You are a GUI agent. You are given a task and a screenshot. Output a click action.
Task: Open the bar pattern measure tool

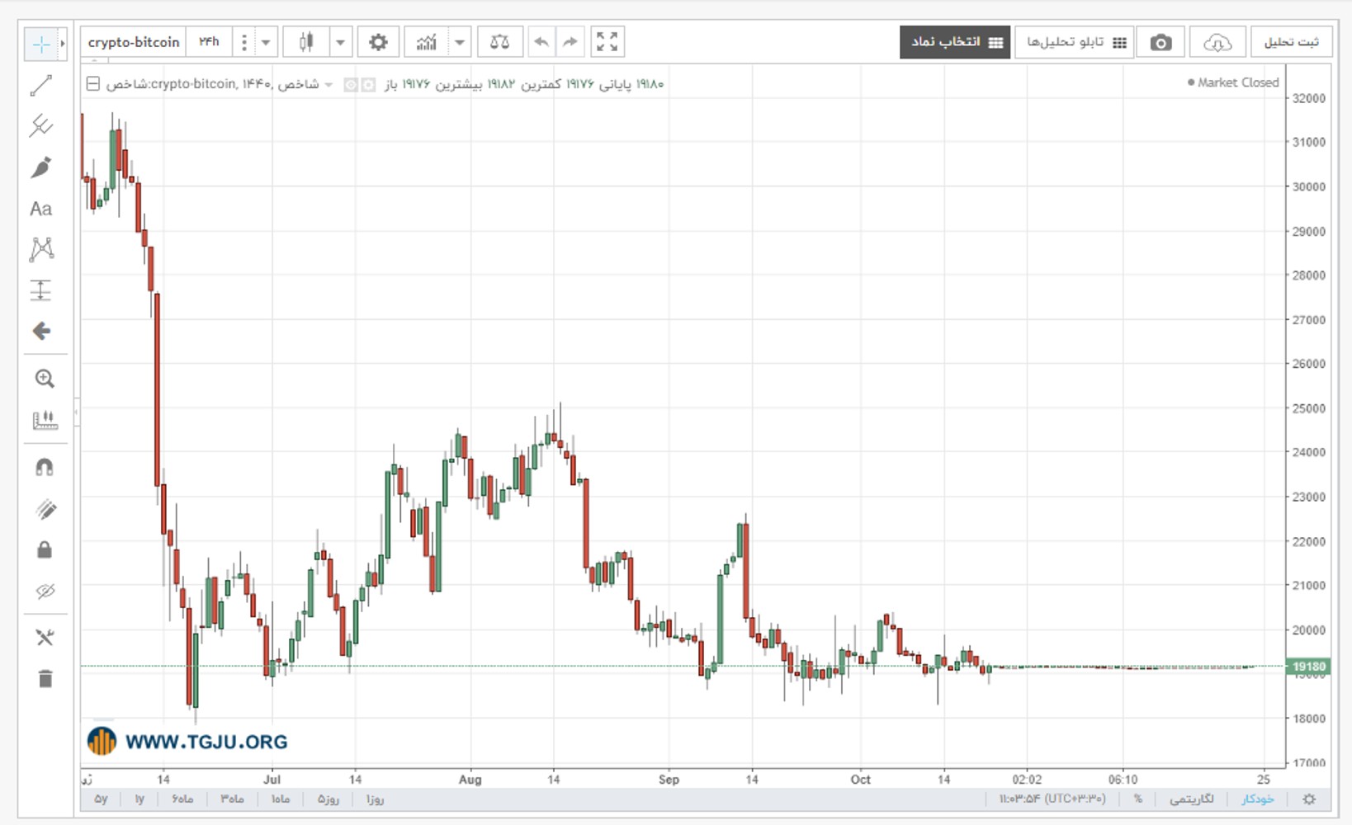coord(45,421)
